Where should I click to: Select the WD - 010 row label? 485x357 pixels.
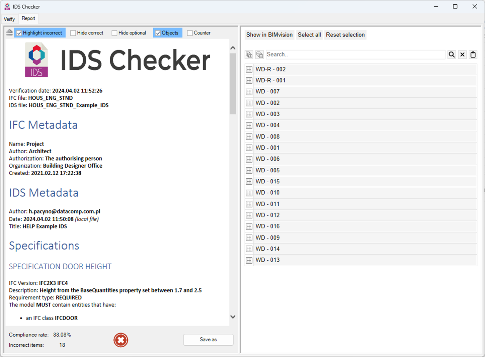tap(267, 192)
